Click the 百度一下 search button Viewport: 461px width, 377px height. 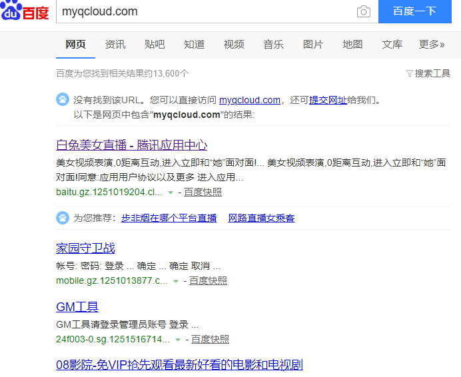tap(415, 11)
